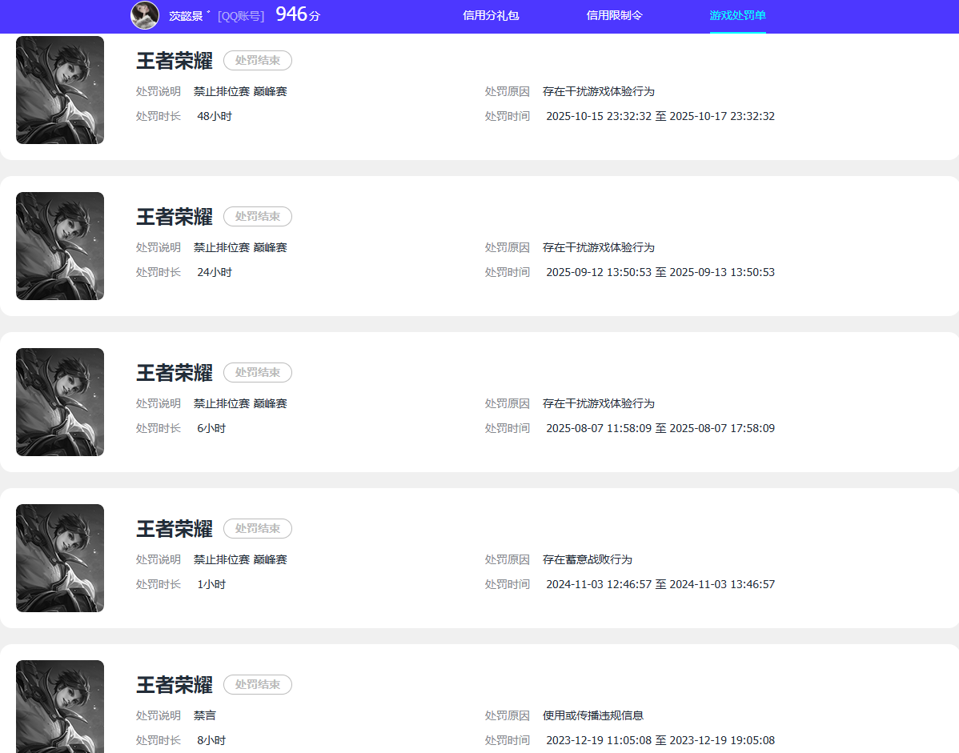Image resolution: width=959 pixels, height=753 pixels.
Task: Click the [QQ账号] label in header
Action: point(241,16)
